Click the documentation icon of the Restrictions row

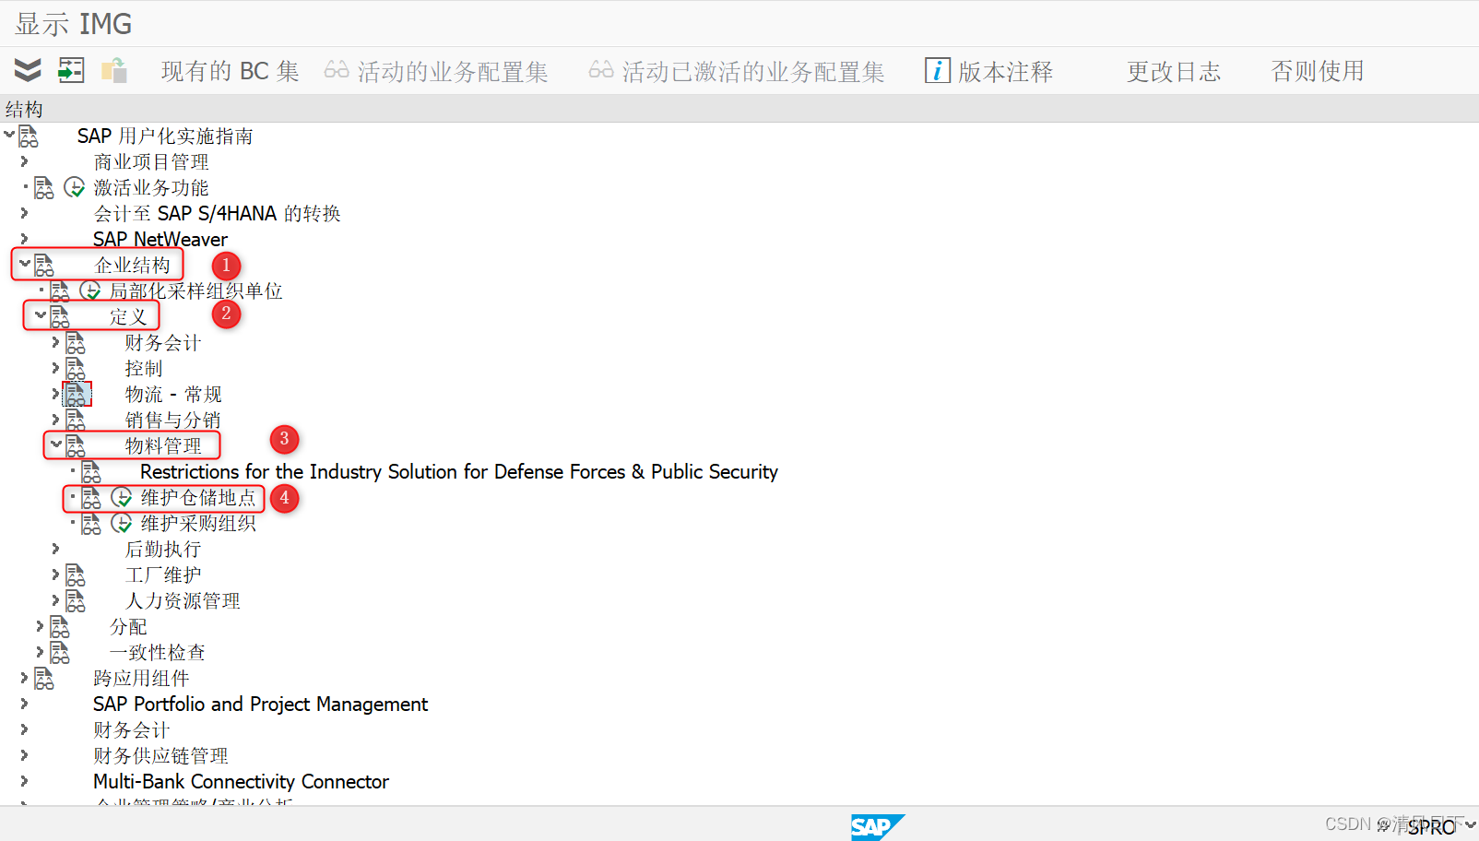point(91,472)
